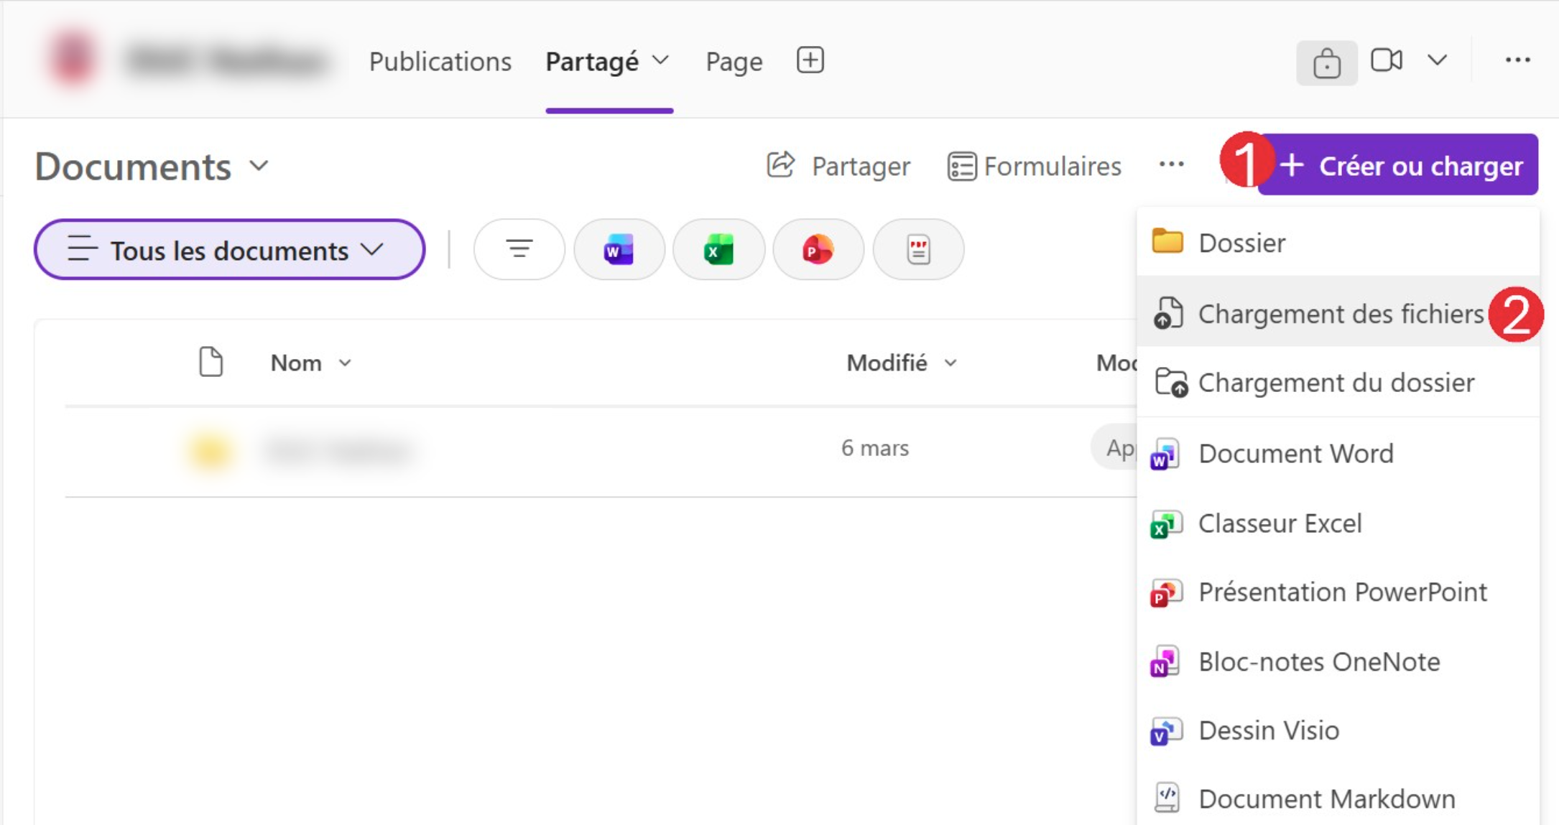
Task: Start a video meeting with camera icon
Action: [x=1387, y=60]
